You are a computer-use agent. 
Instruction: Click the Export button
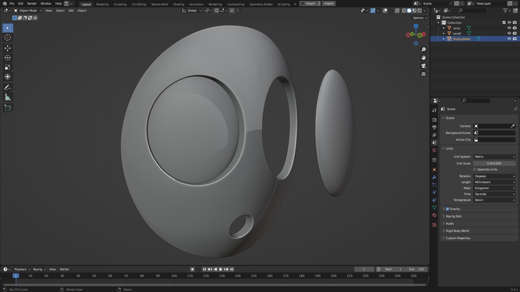[x=308, y=4]
